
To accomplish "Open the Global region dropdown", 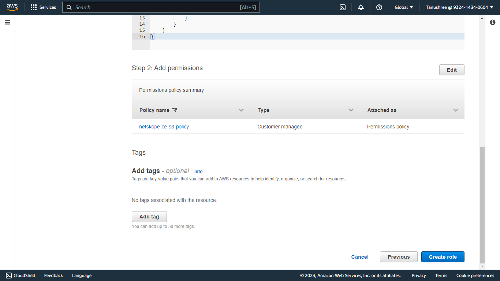I will click(404, 7).
